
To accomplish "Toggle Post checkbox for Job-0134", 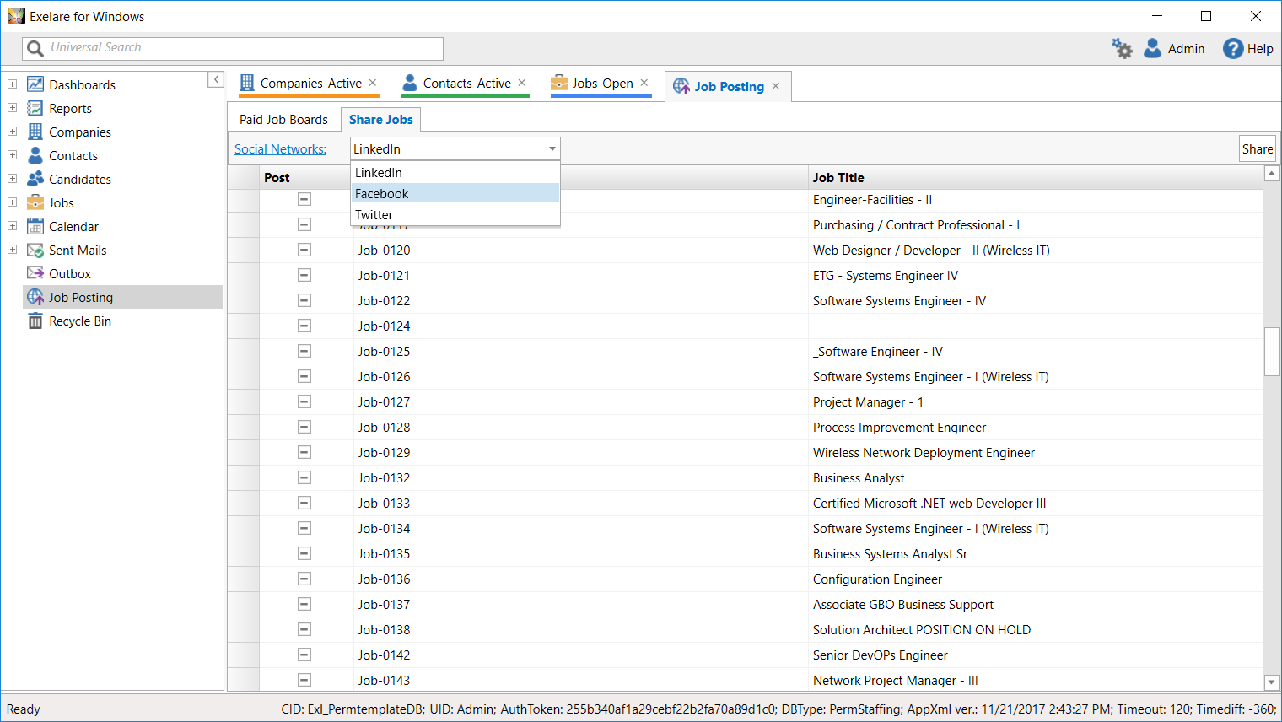I will point(304,528).
